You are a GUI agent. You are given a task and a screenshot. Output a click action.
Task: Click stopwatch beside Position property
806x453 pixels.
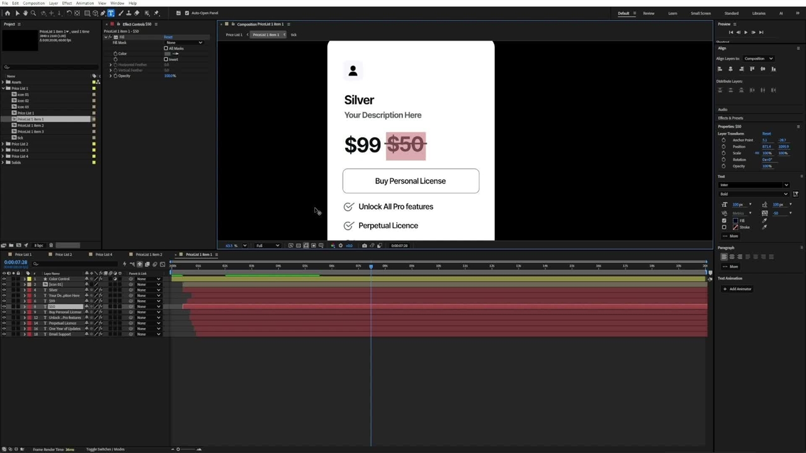coord(723,147)
